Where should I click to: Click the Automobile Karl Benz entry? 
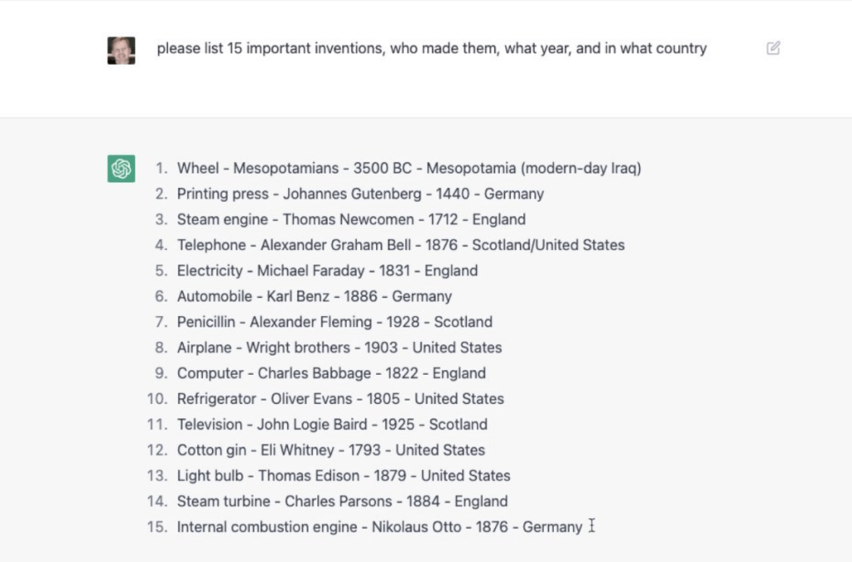[314, 297]
